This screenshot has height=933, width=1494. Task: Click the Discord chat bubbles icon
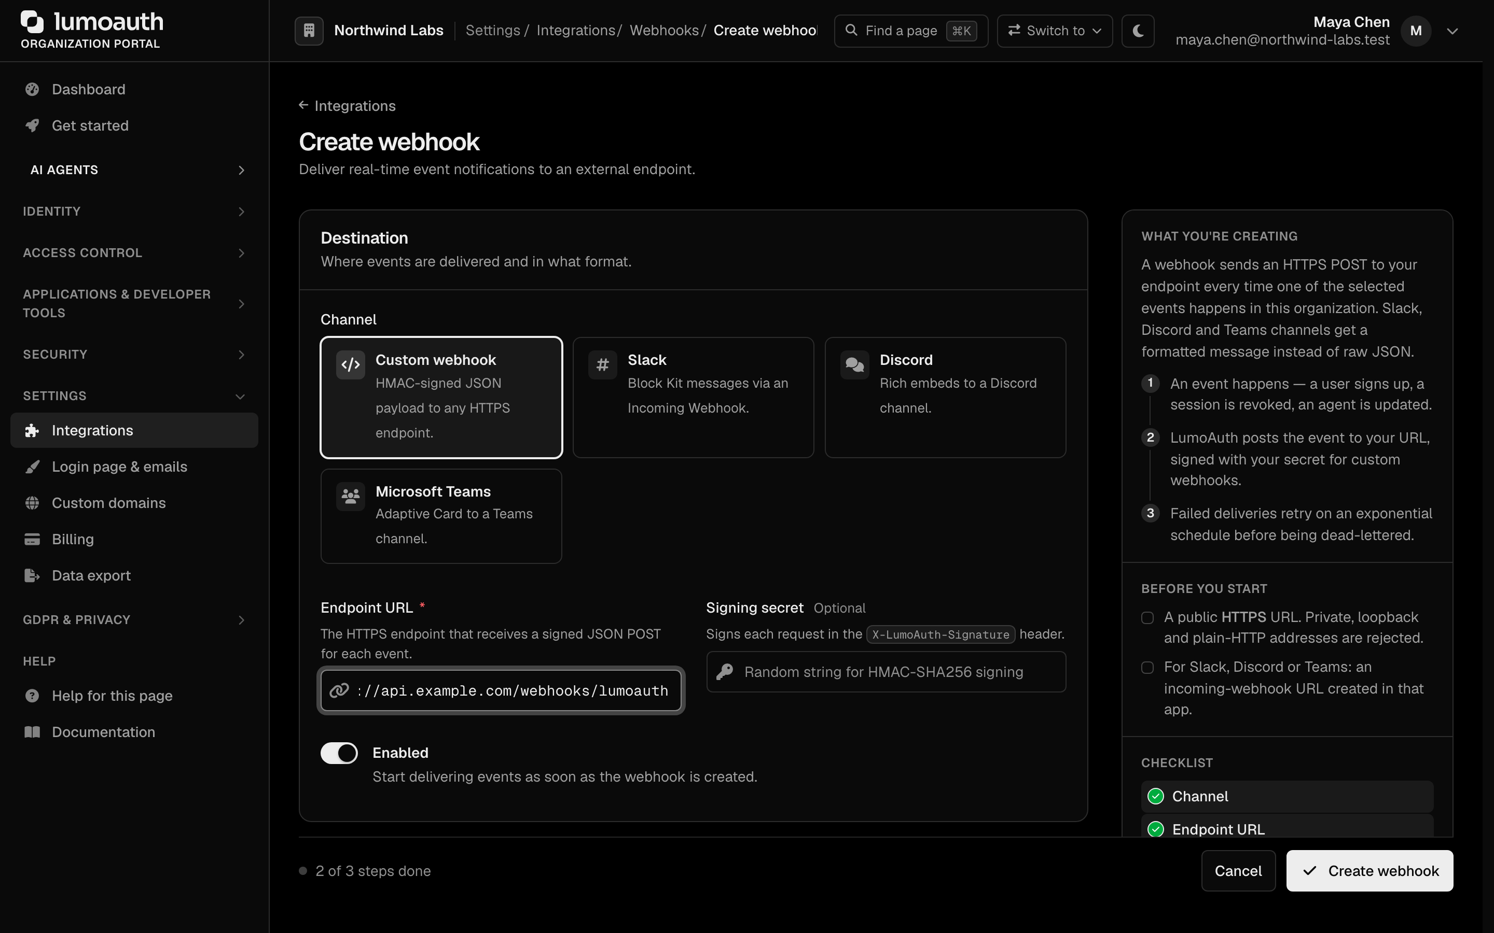[x=854, y=365]
